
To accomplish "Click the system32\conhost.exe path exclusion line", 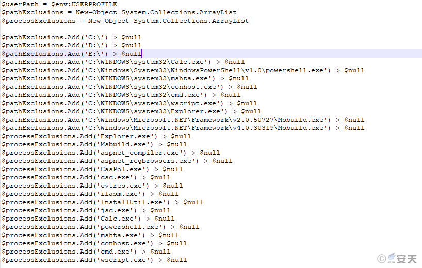I will click(x=129, y=87).
